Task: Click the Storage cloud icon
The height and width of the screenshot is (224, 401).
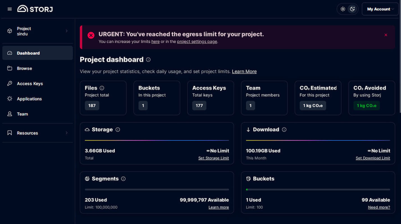Action: point(87,130)
